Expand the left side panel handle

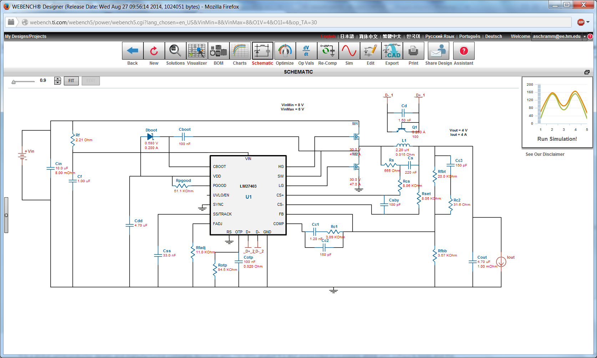pos(6,215)
